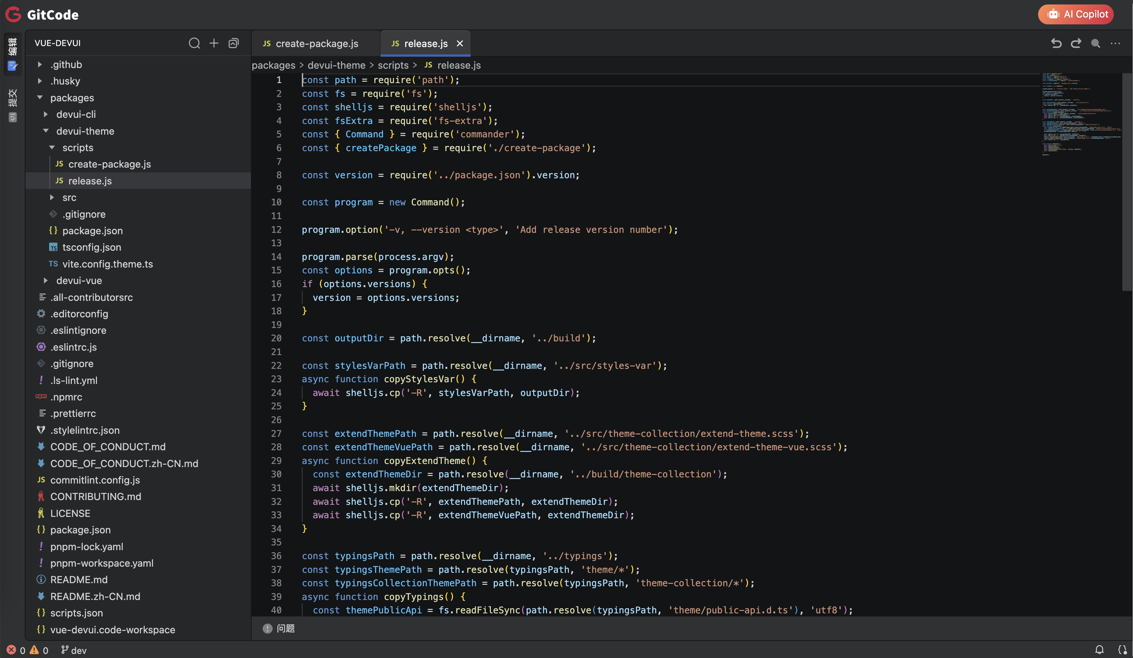The height and width of the screenshot is (658, 1133).
Task: Click the undo arrow in editor toolbar
Action: pyautogui.click(x=1056, y=43)
